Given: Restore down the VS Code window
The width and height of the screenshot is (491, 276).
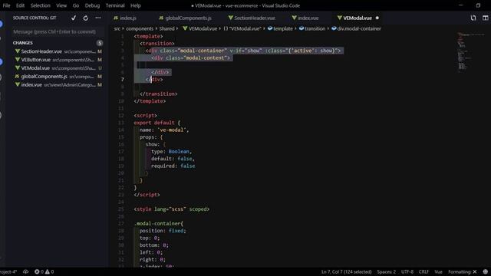Looking at the screenshot, I should (x=478, y=5).
